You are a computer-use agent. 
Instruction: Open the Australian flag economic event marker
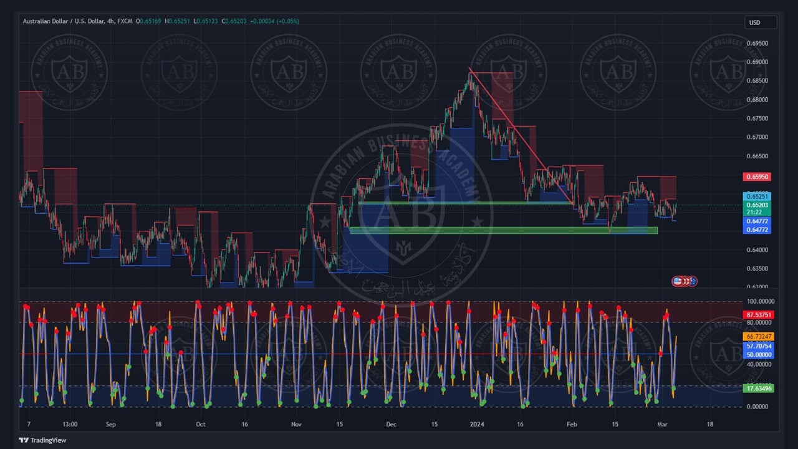click(692, 281)
